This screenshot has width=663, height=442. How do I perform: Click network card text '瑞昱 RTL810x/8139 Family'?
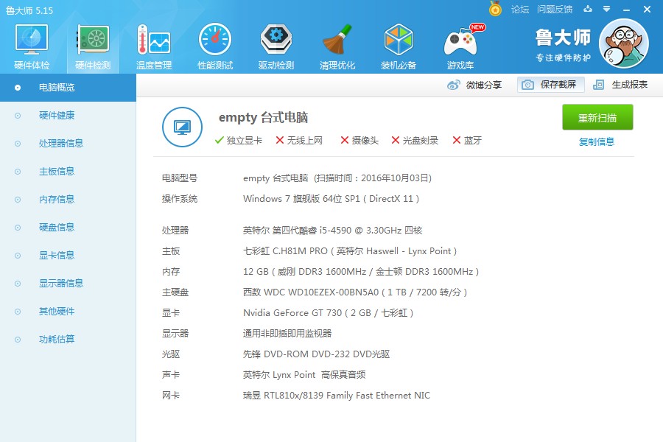[298, 396]
